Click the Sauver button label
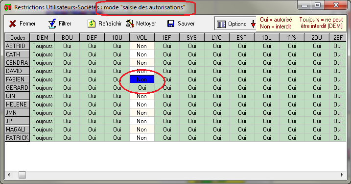Image resolution: width=351 pixels, height=184 pixels. point(186,24)
